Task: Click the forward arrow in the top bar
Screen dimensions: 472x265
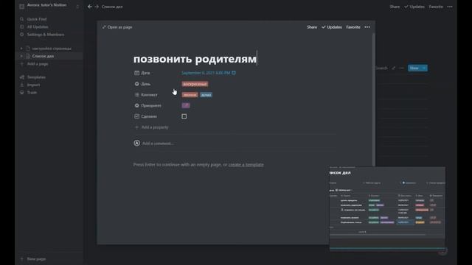Action: (97, 7)
